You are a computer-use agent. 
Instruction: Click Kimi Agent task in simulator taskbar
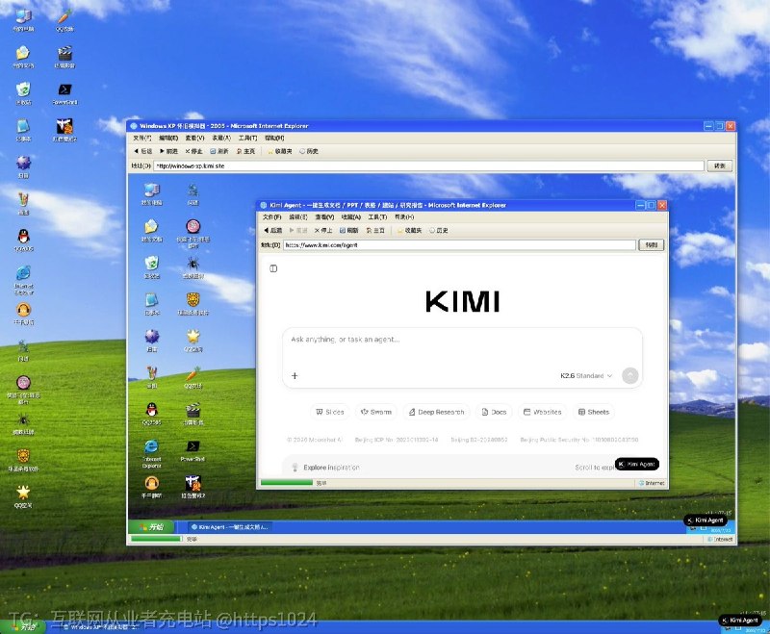coord(230,527)
